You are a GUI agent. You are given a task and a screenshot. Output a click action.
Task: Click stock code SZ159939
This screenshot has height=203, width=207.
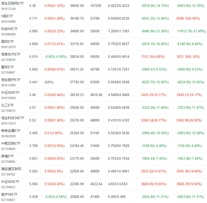[8, 60]
